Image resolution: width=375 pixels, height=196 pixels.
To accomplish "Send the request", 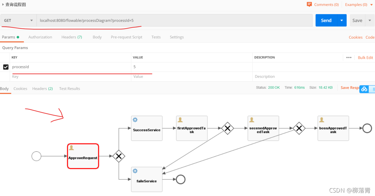I will (x=326, y=20).
